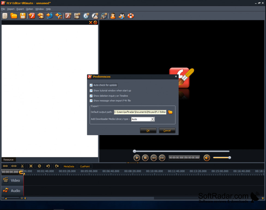The width and height of the screenshot is (266, 210).
Task: Click the orange user person icon
Action: tap(113, 16)
